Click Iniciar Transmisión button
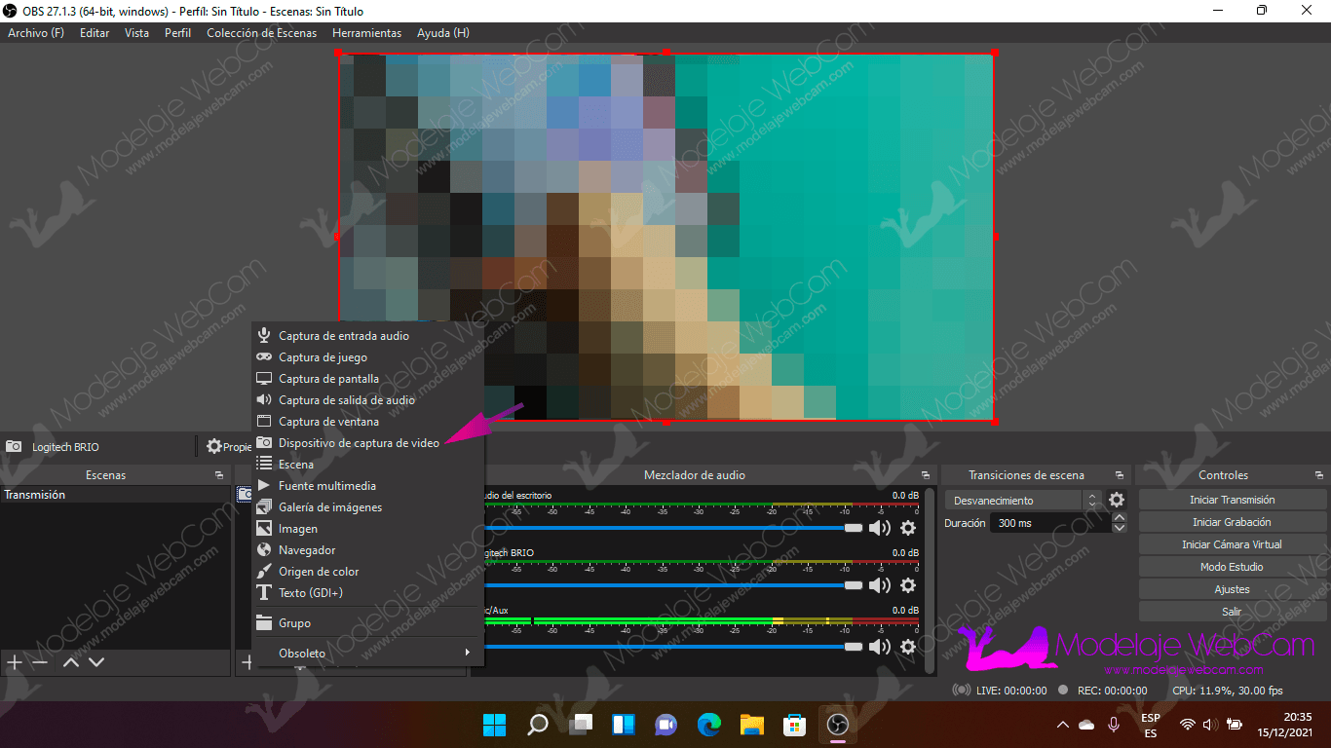Screen dimensions: 1331x748 (x=1232, y=500)
